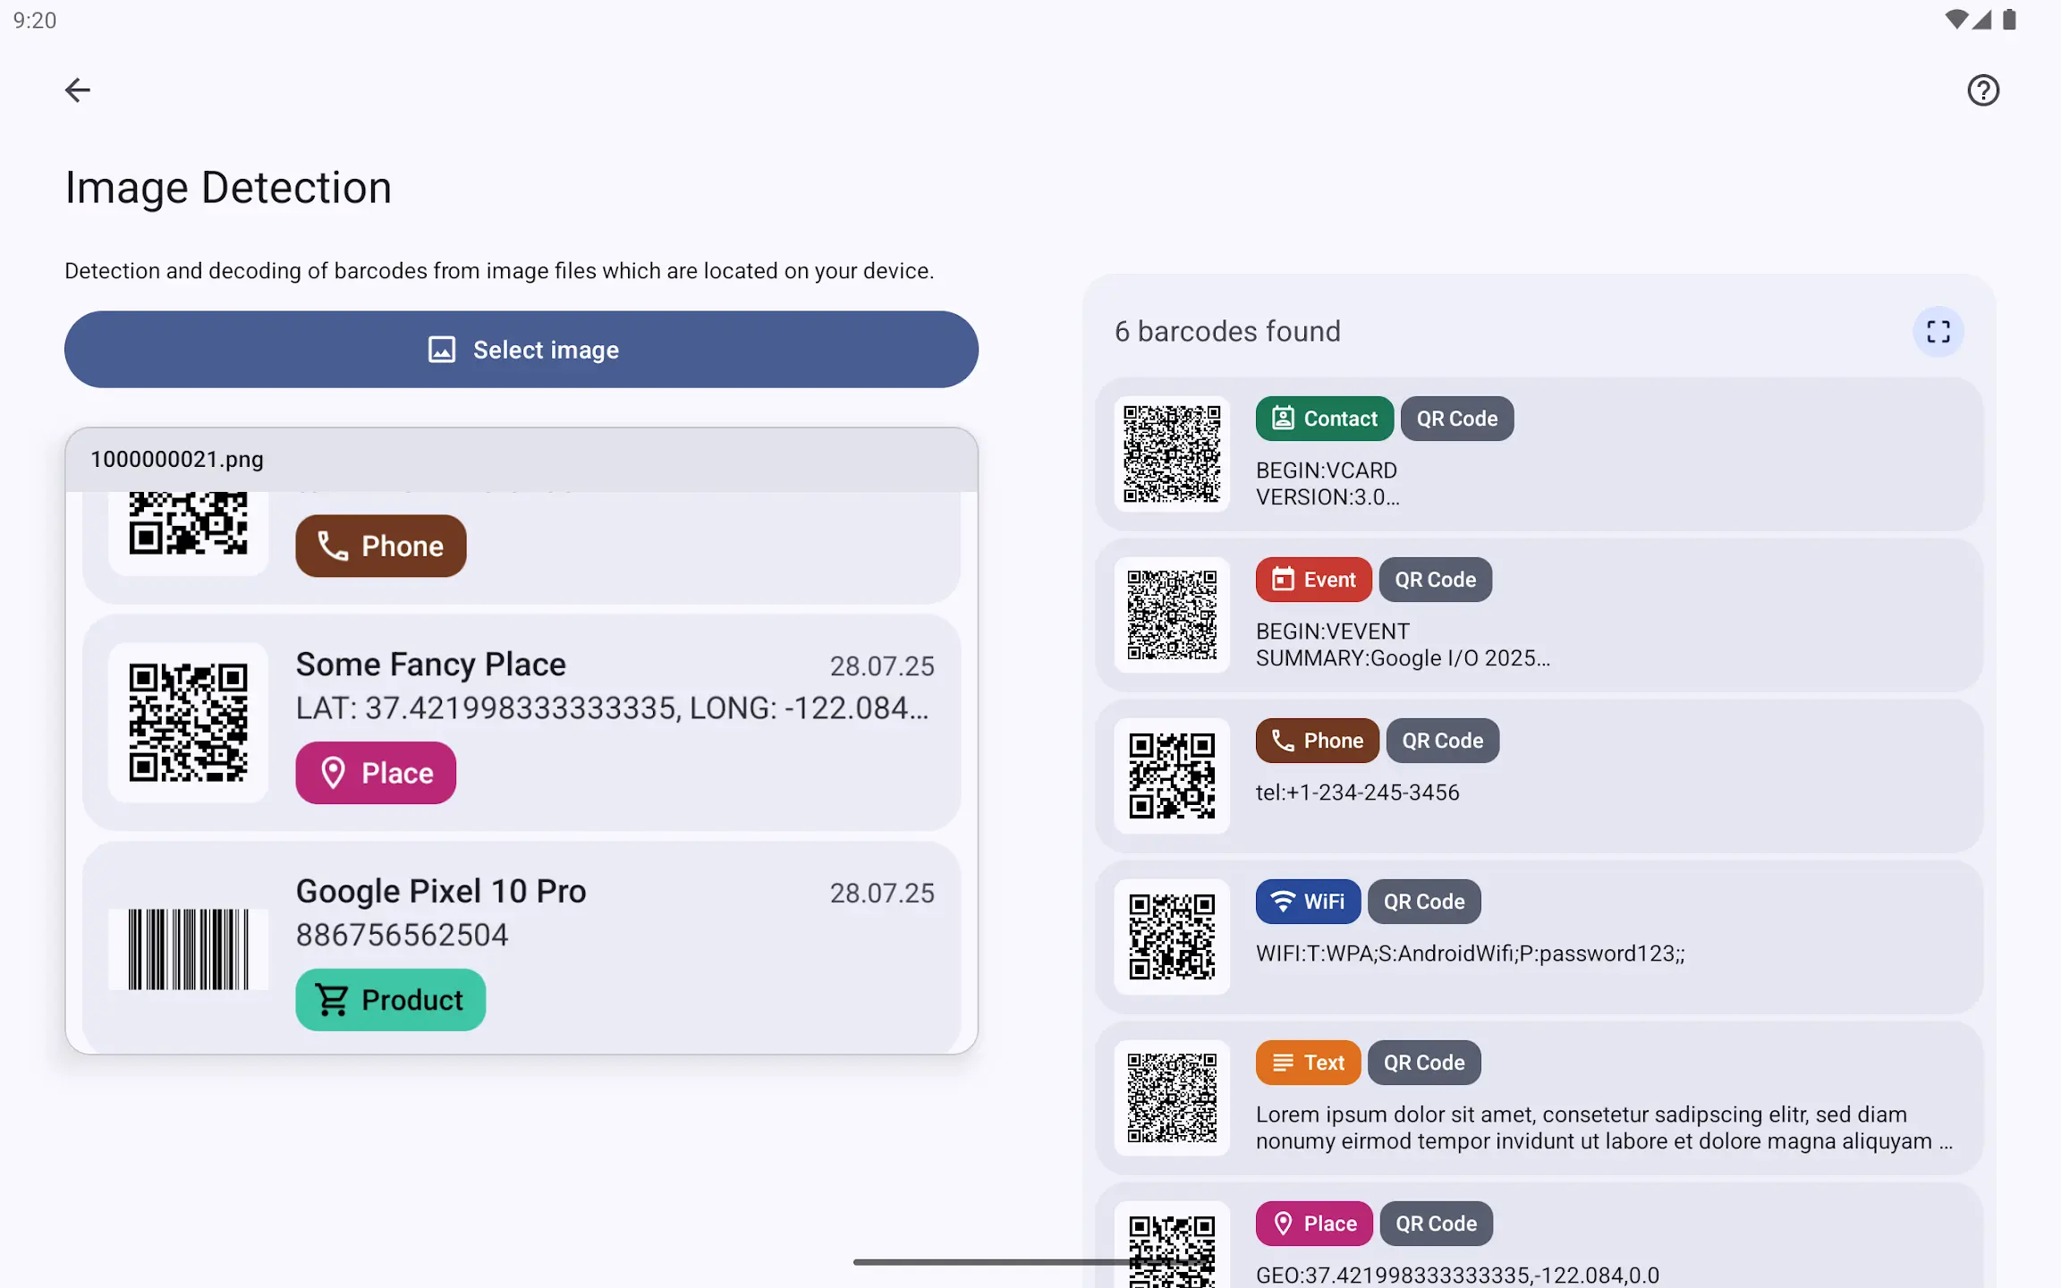Click Google Pixel 10 Pro title
2061x1288 pixels.
[x=441, y=892]
